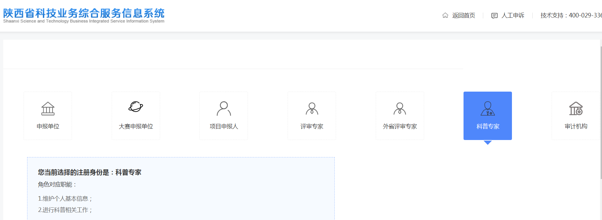Switch to the 申报单位 role label

pos(48,126)
